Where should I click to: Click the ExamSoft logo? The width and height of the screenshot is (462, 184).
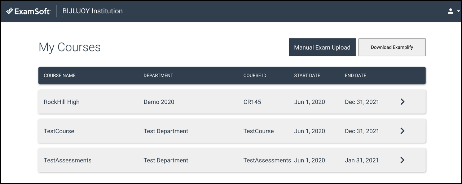[x=28, y=11]
